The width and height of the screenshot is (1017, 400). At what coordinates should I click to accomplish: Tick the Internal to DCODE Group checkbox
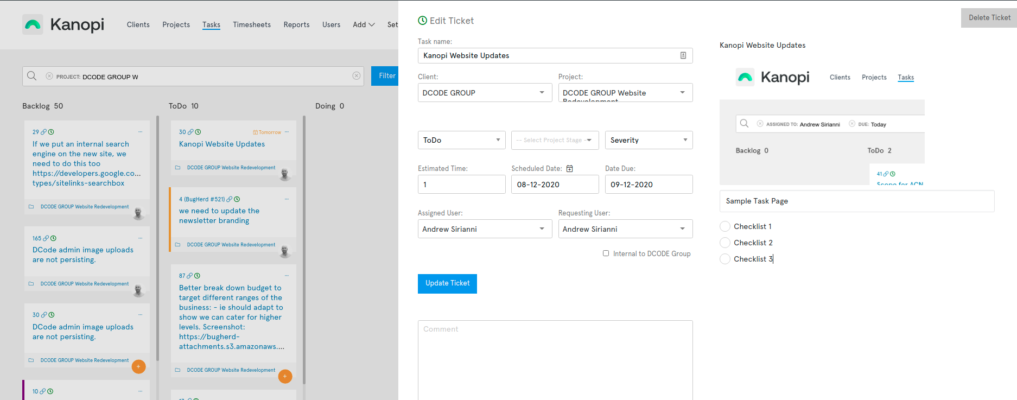coord(606,253)
